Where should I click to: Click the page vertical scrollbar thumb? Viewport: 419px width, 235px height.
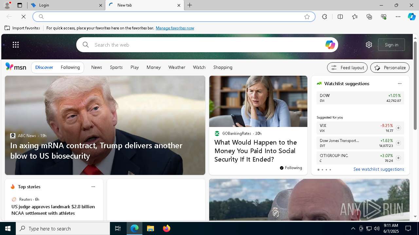coord(415,86)
